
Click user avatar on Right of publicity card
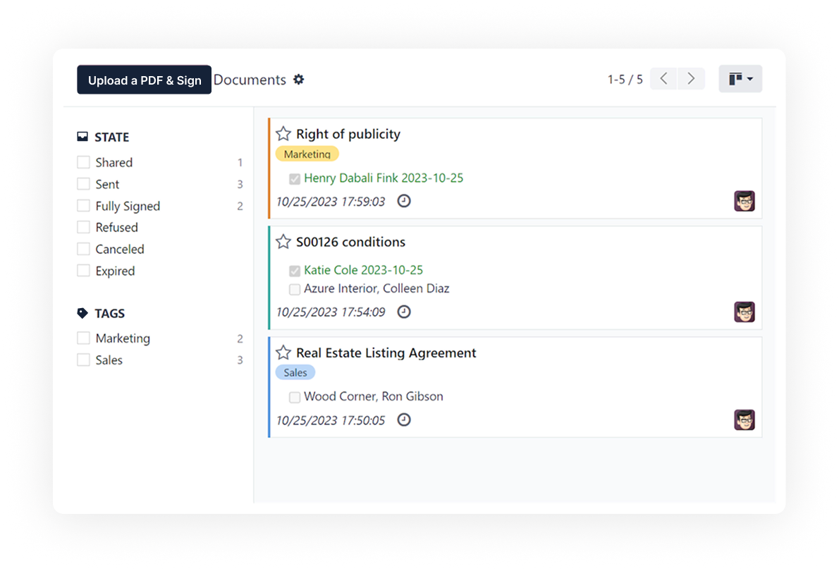tap(745, 201)
